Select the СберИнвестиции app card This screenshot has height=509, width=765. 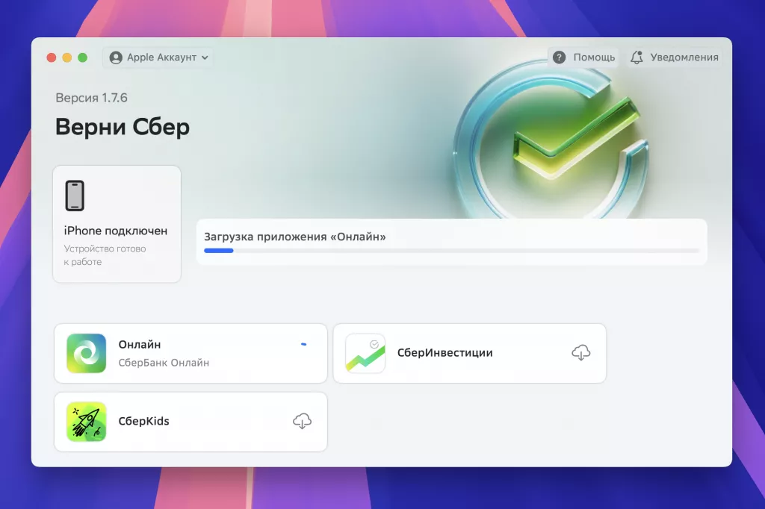click(470, 352)
